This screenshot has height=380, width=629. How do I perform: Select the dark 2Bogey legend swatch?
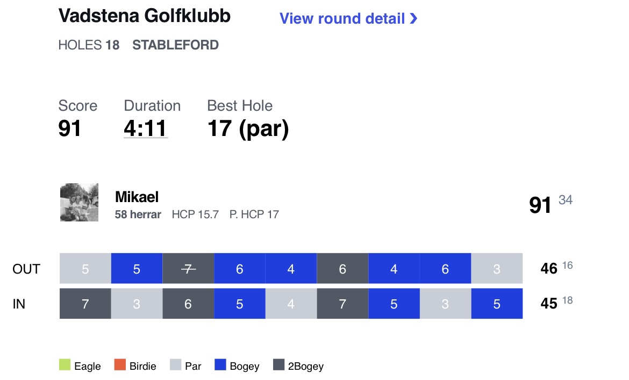pos(279,365)
